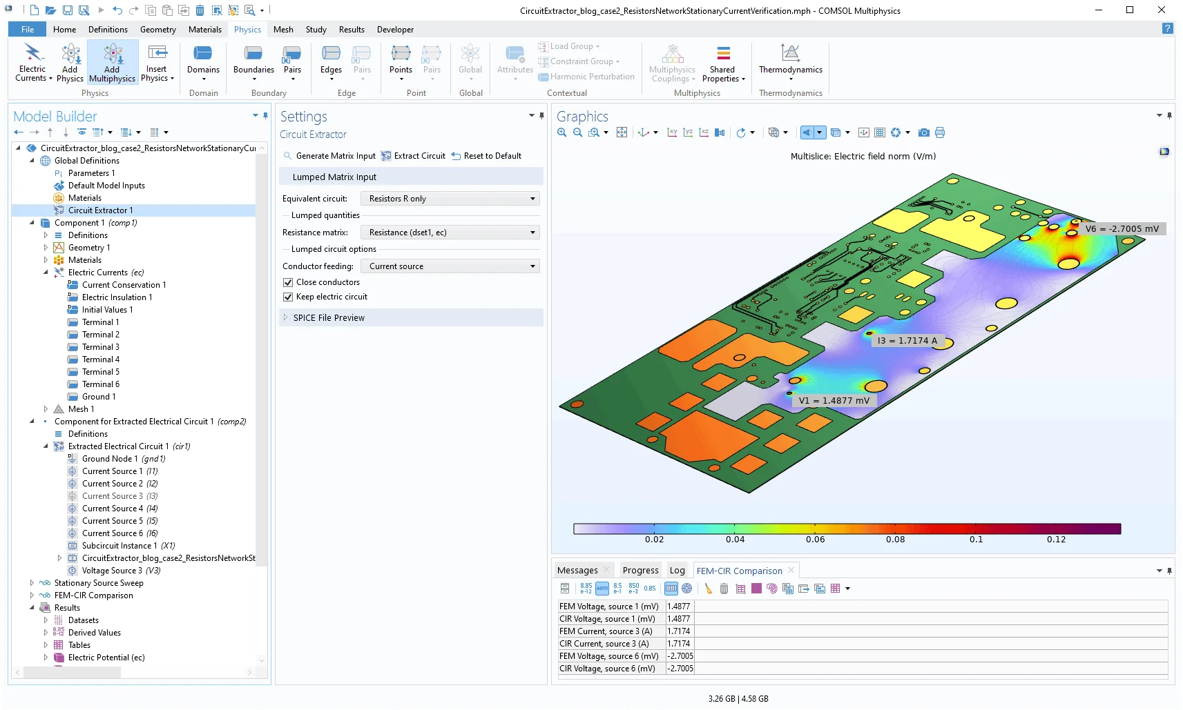Open the Conductor feeding dropdown

point(450,266)
